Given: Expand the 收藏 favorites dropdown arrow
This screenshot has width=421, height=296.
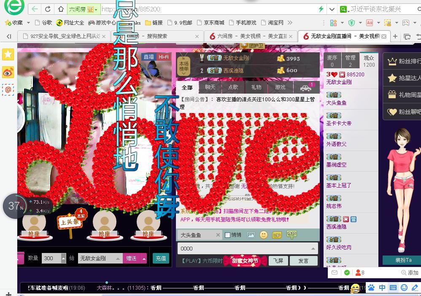Looking at the screenshot, I should click(28, 23).
